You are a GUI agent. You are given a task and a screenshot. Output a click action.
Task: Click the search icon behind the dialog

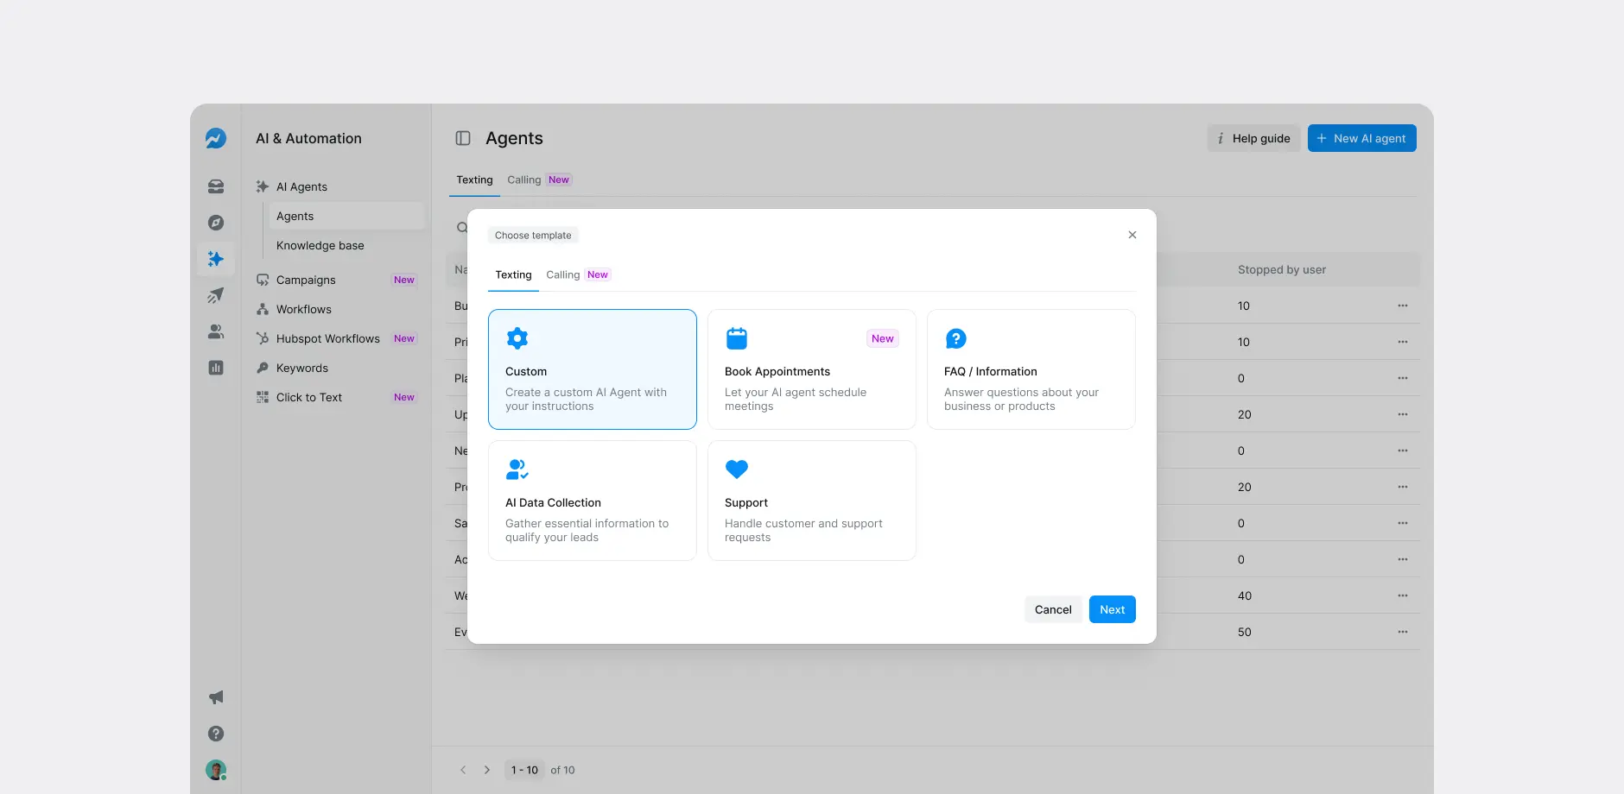pyautogui.click(x=462, y=228)
